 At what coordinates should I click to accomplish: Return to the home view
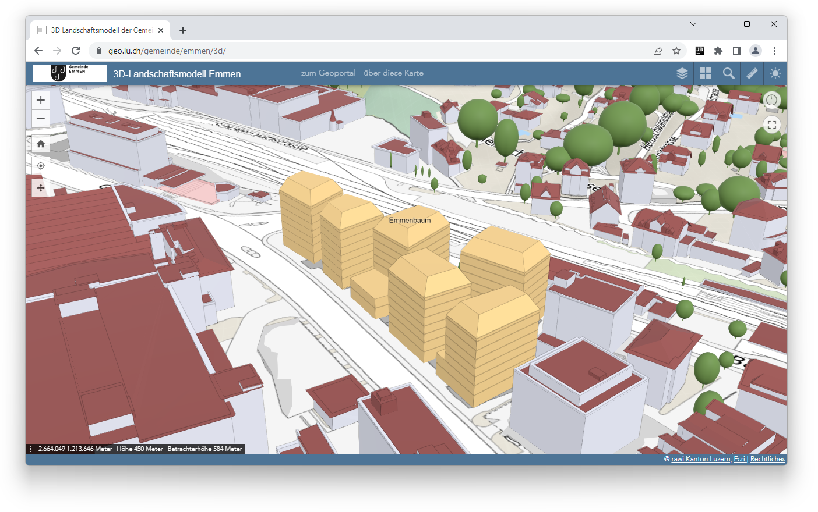point(41,144)
